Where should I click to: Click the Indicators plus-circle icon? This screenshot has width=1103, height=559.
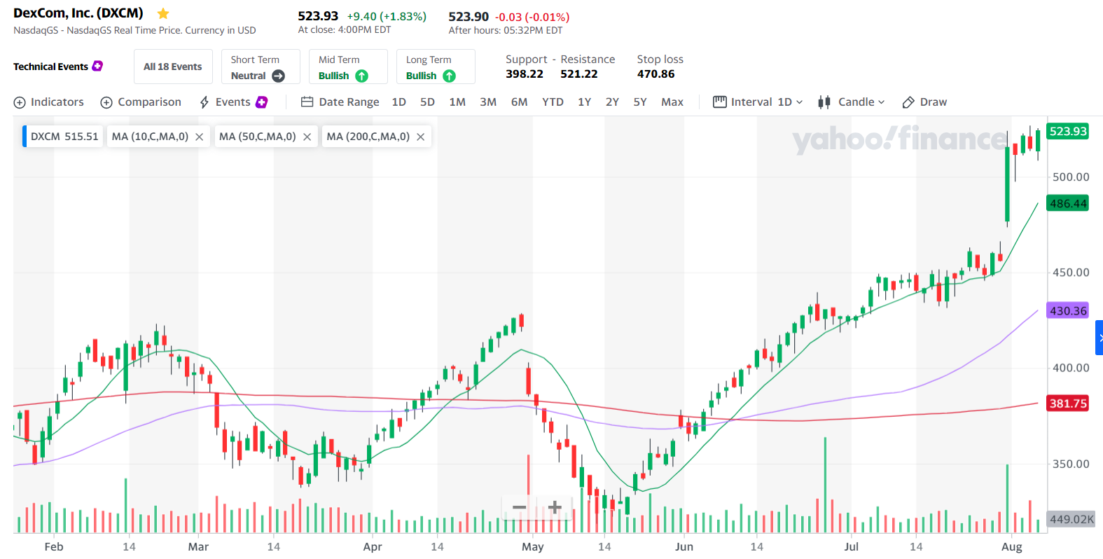[x=20, y=102]
